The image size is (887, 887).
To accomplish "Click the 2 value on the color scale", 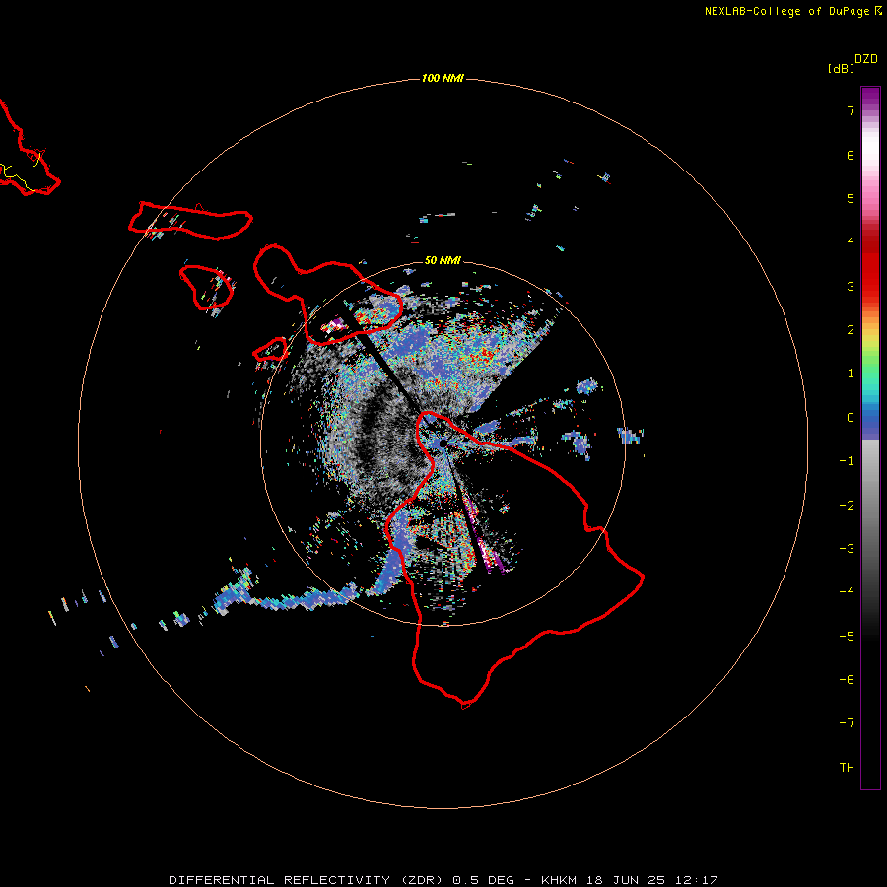I will (851, 330).
